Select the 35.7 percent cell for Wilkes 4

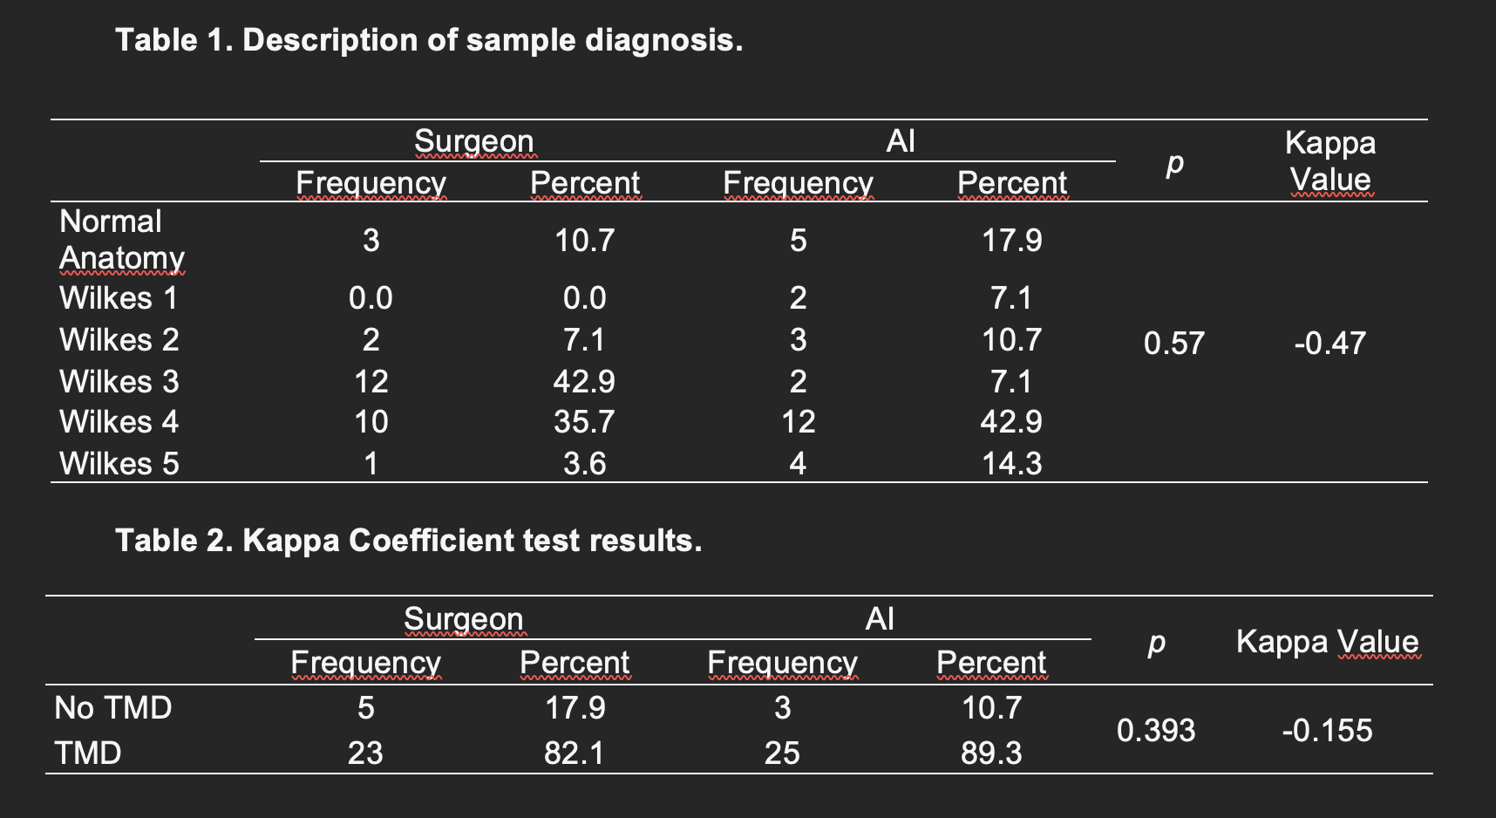(x=584, y=422)
